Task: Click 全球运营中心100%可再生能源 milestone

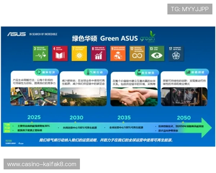Action: point(126,128)
